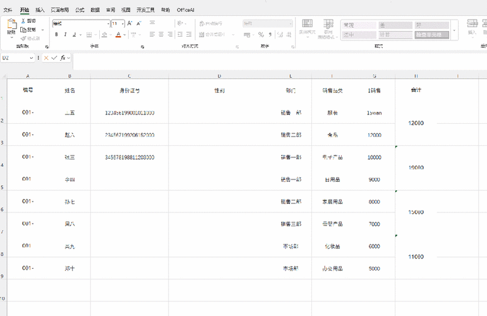Click the Insert cells icon in ribbon

(x=472, y=27)
